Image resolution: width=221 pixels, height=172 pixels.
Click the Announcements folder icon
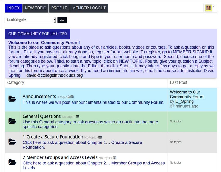(12, 99)
